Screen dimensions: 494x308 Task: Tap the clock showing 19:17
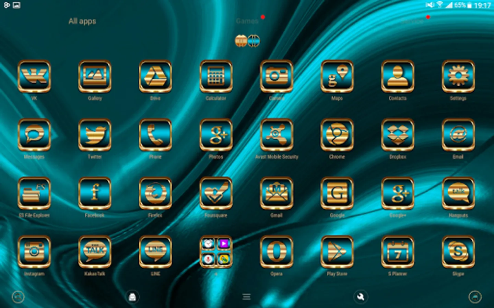tap(482, 5)
